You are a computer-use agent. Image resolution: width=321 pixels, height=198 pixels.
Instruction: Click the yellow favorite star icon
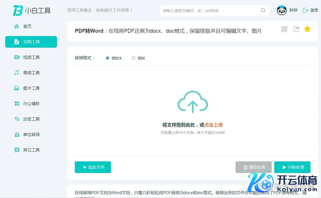coord(307,29)
